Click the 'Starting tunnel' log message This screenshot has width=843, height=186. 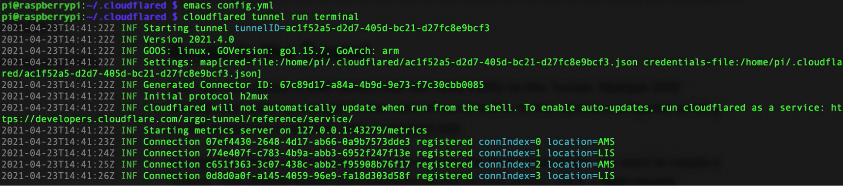click(186, 28)
